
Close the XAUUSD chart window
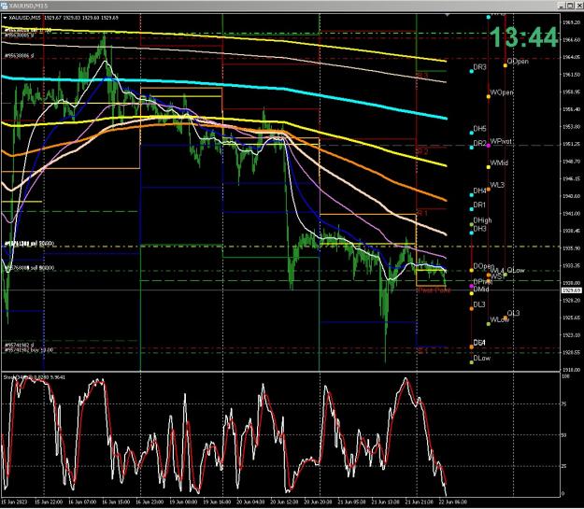[578, 6]
